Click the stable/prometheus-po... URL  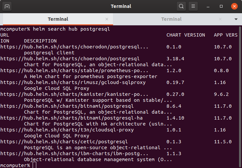[74, 70]
